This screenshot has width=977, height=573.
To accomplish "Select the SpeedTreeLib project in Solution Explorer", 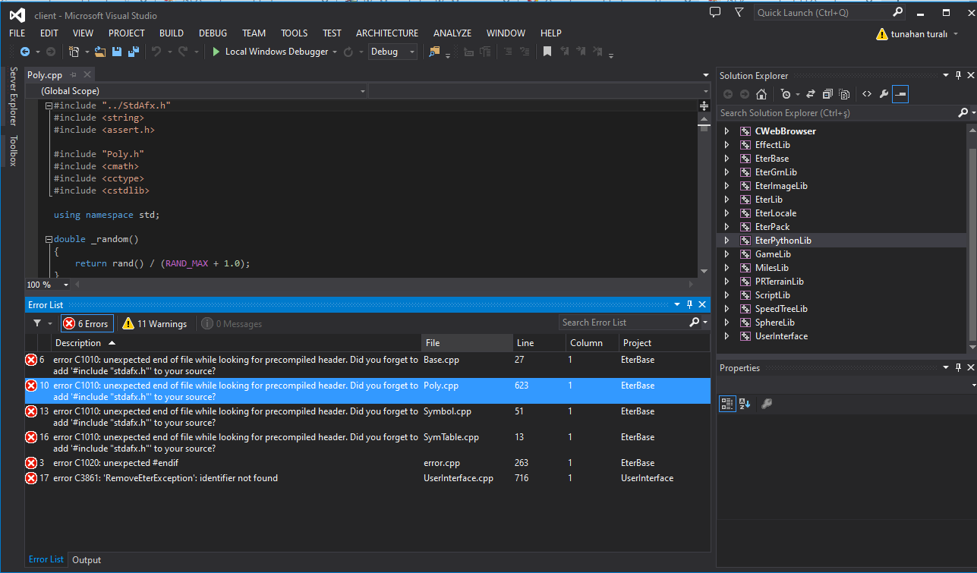I will (x=781, y=309).
